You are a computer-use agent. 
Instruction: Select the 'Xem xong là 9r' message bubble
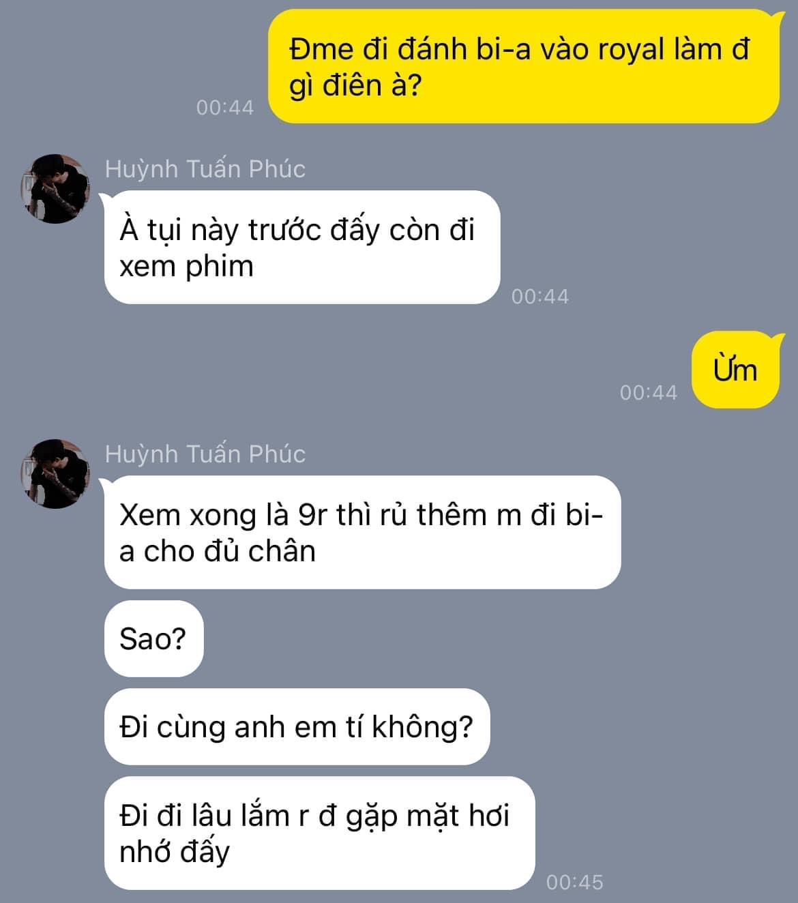[362, 532]
